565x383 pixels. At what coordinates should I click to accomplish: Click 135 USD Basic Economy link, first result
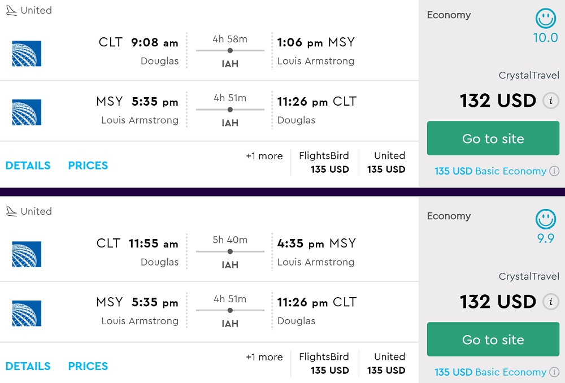pos(490,171)
